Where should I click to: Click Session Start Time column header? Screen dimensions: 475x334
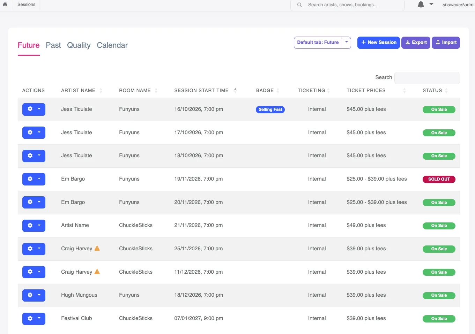(x=201, y=90)
